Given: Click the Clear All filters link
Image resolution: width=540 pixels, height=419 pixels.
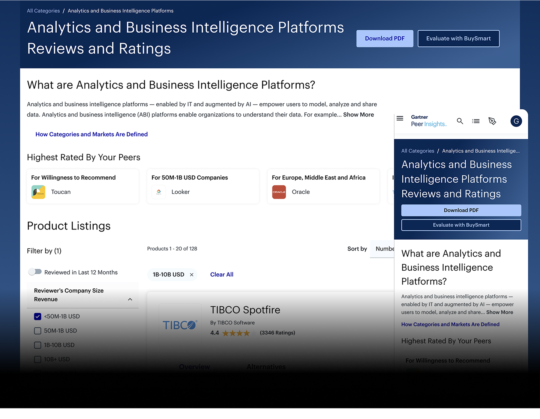Looking at the screenshot, I should click(x=222, y=274).
